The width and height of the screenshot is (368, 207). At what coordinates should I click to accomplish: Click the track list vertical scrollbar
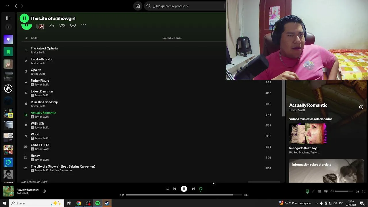(283, 98)
